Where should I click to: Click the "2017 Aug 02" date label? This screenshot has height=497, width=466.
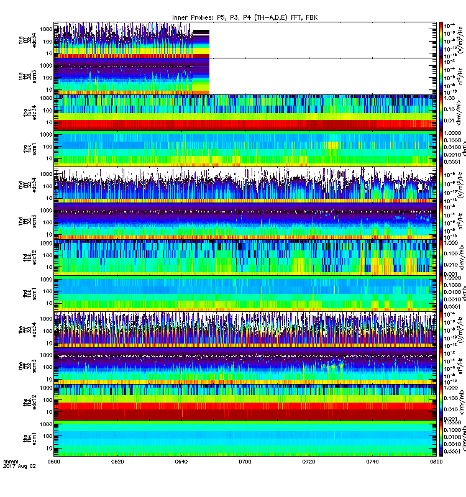[x=19, y=467]
